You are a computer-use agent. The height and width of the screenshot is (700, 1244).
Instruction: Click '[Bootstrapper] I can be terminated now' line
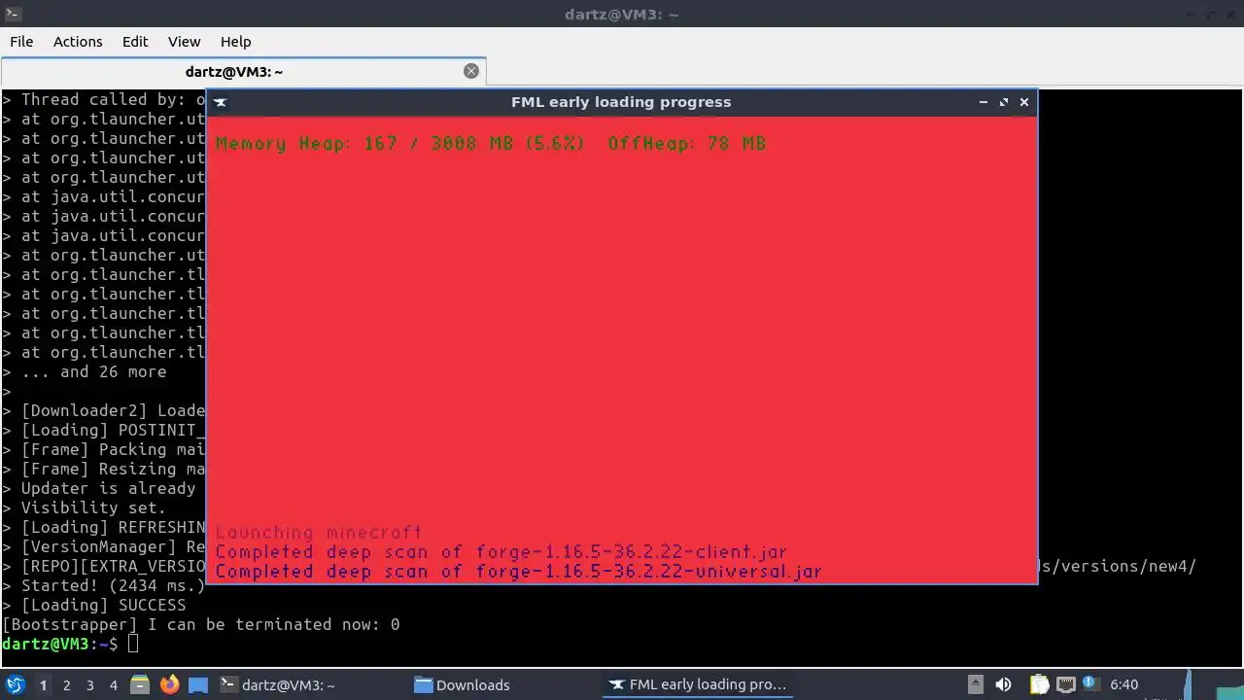tap(201, 624)
